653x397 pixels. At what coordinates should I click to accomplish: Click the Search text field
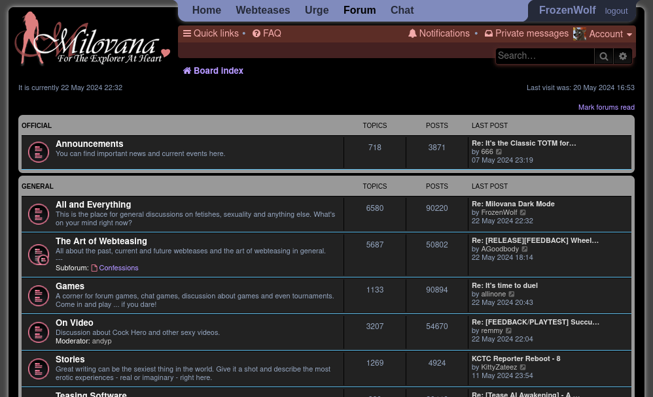545,56
